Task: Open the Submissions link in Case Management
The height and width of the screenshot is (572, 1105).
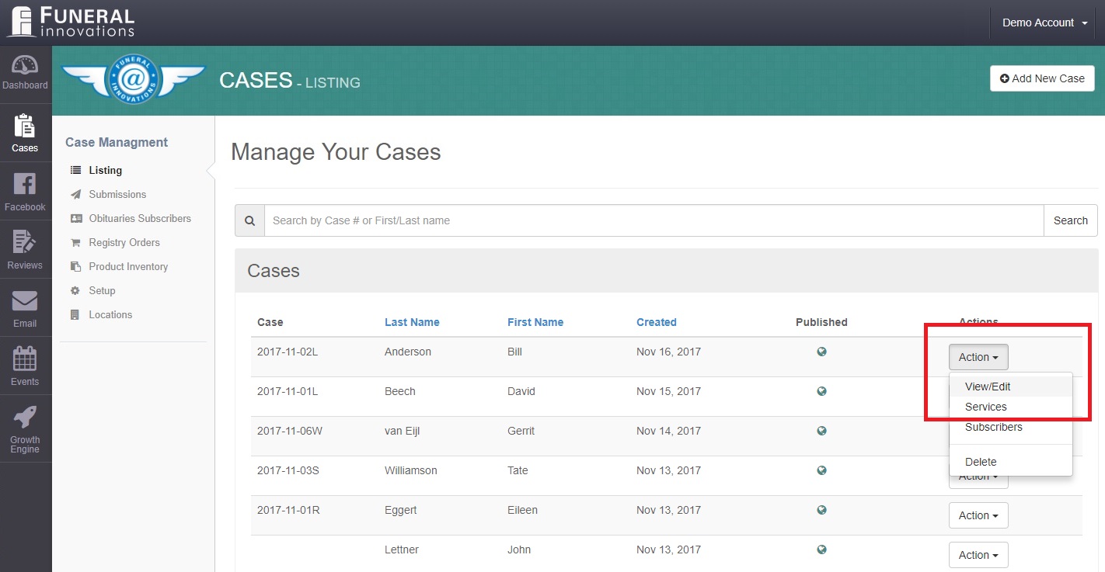Action: (117, 194)
